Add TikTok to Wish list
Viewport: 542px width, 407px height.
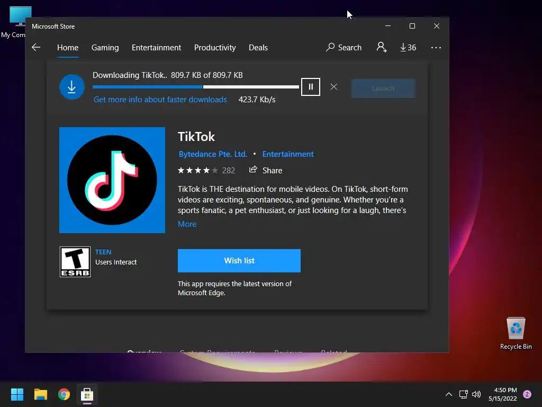click(x=239, y=261)
